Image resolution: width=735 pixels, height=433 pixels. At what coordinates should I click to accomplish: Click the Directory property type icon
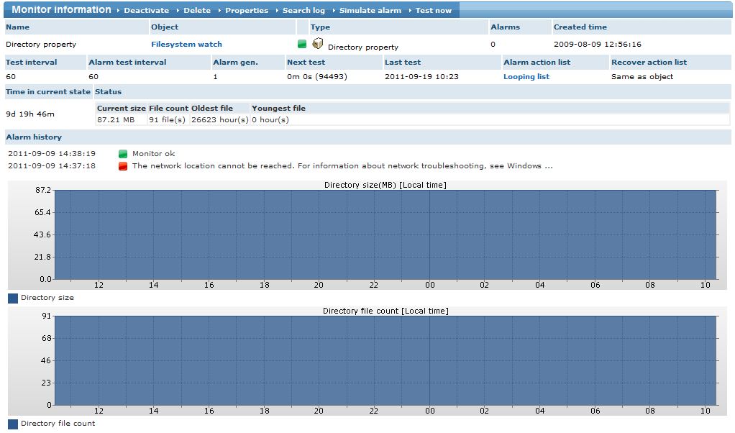(318, 44)
